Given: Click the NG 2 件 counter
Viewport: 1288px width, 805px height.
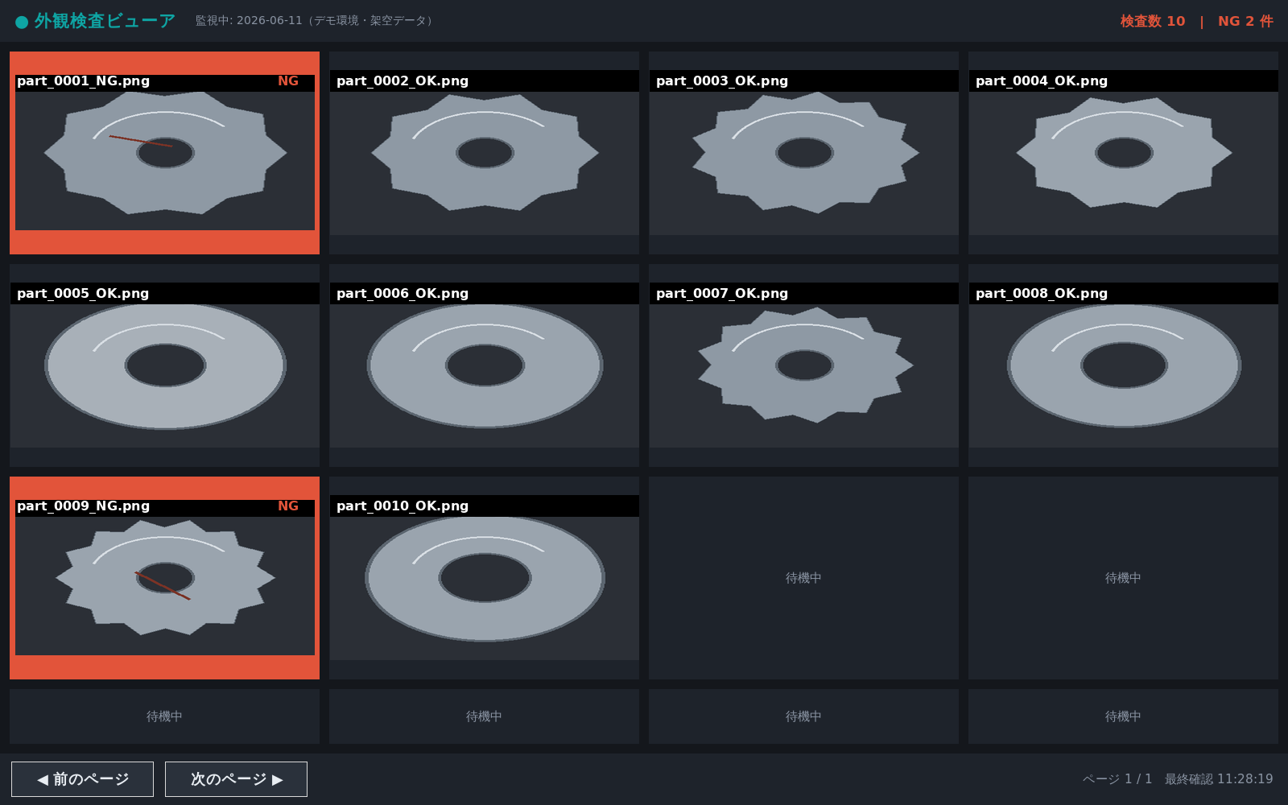Looking at the screenshot, I should pyautogui.click(x=1245, y=21).
